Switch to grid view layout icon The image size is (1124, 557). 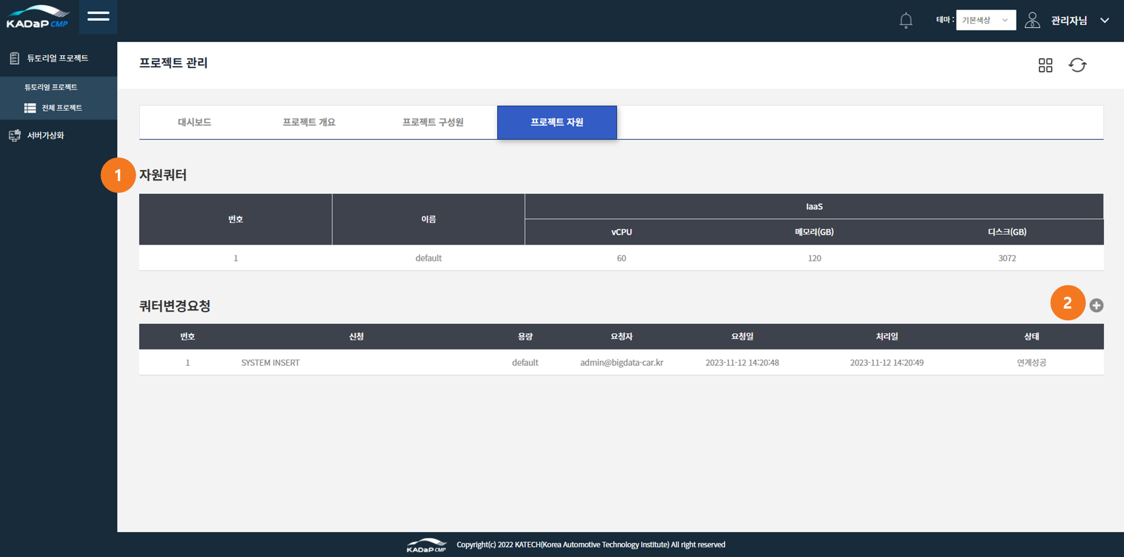tap(1045, 65)
